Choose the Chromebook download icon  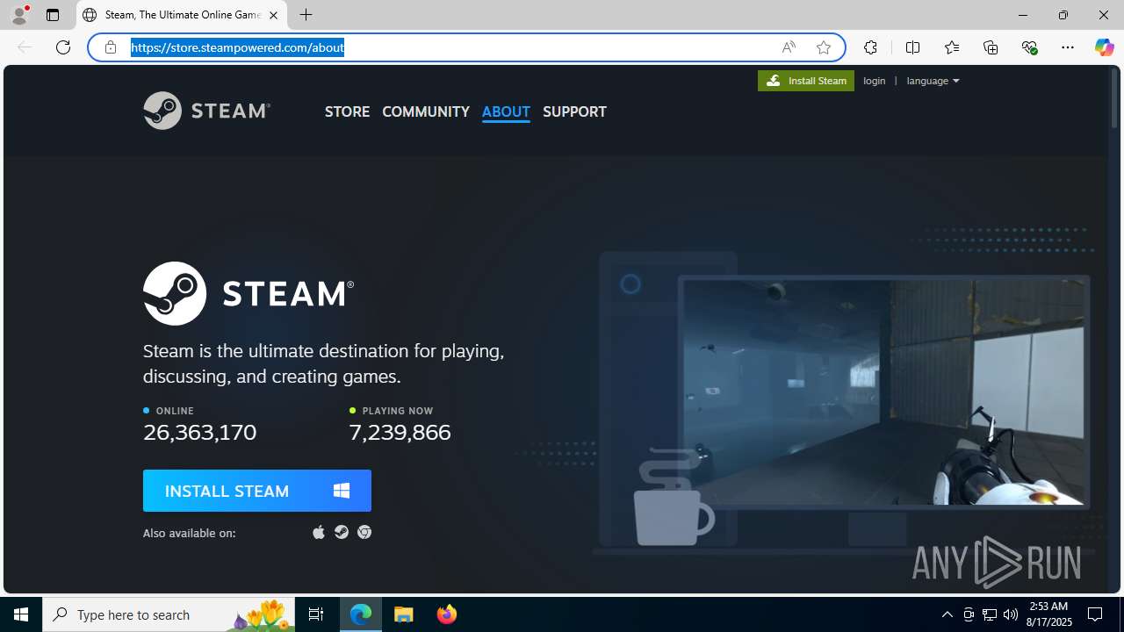coord(364,532)
